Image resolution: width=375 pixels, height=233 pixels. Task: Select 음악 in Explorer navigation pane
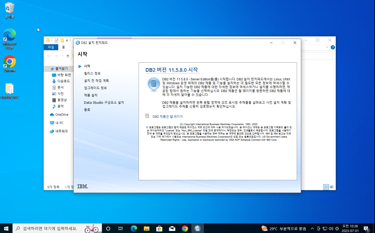(x=58, y=106)
